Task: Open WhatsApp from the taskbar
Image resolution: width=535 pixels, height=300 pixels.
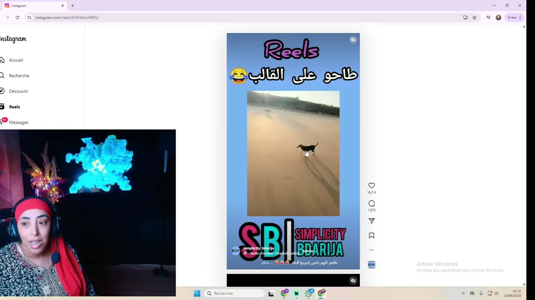Action: click(x=309, y=293)
